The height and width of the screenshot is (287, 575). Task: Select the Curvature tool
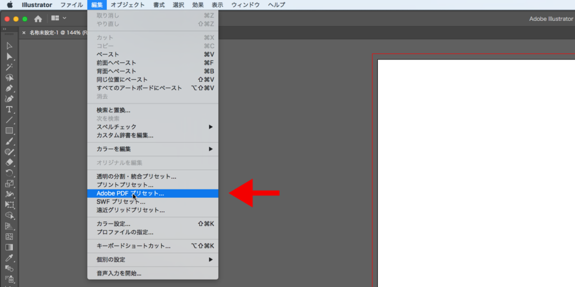click(10, 99)
